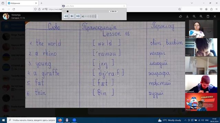The height and width of the screenshot is (123, 220).
Task: Show site security via the padlock icon
Action: pyautogui.click(x=40, y=9)
